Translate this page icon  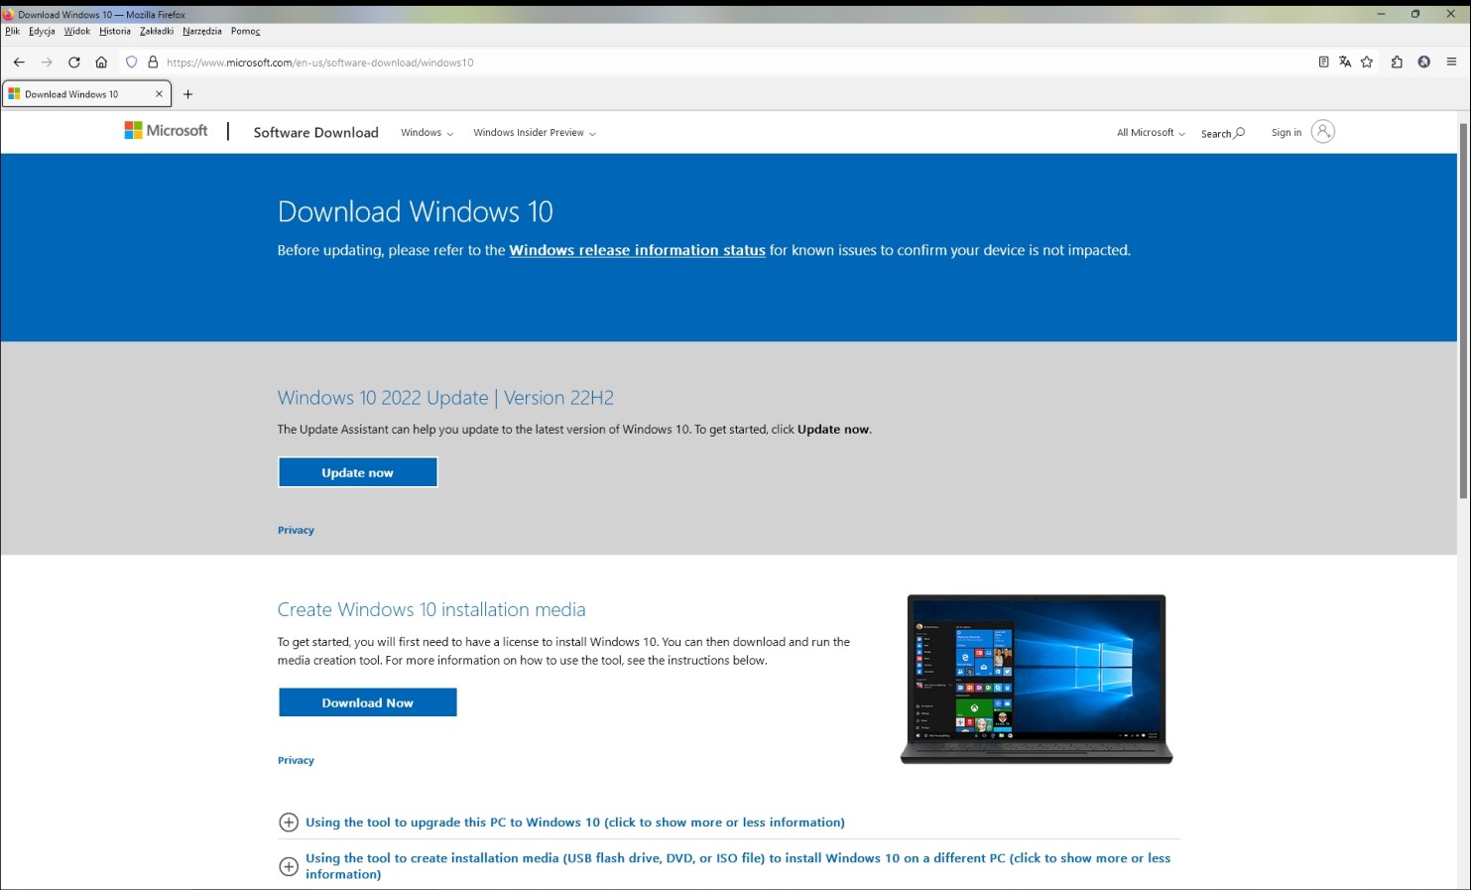click(x=1345, y=62)
